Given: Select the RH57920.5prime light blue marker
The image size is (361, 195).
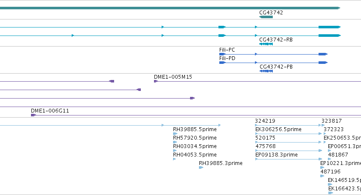Looking at the screenshot, I should 175,142.
